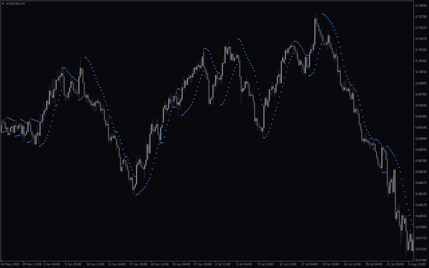429x268 pixels.
Task: Click the 0.70930 price axis label
Action: 421,5
